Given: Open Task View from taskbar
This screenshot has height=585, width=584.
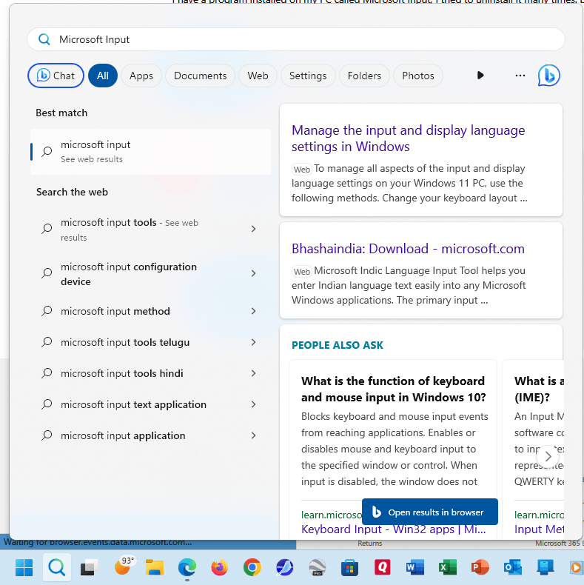Looking at the screenshot, I should tap(89, 567).
